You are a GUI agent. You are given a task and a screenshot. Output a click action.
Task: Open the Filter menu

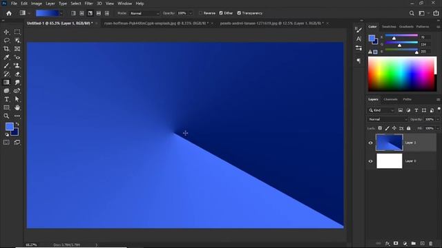pyautogui.click(x=89, y=3)
